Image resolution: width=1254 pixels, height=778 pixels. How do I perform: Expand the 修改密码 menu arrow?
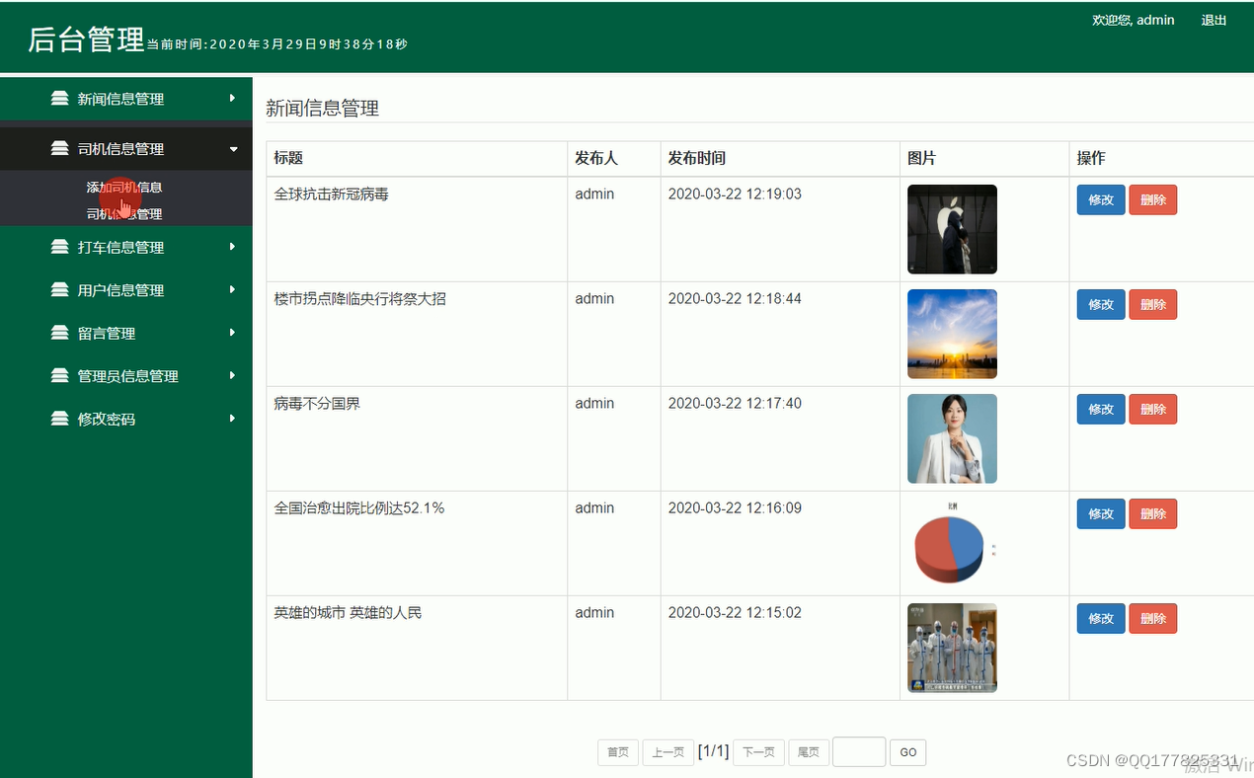pyautogui.click(x=233, y=418)
